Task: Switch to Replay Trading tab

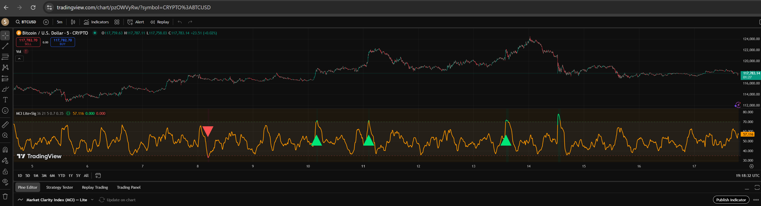Action: coord(95,187)
